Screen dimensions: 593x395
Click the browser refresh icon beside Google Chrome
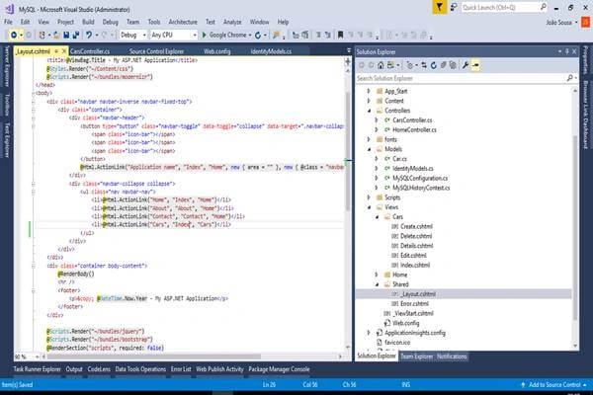click(258, 35)
